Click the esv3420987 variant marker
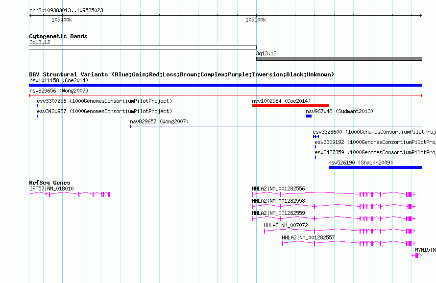 (x=38, y=116)
